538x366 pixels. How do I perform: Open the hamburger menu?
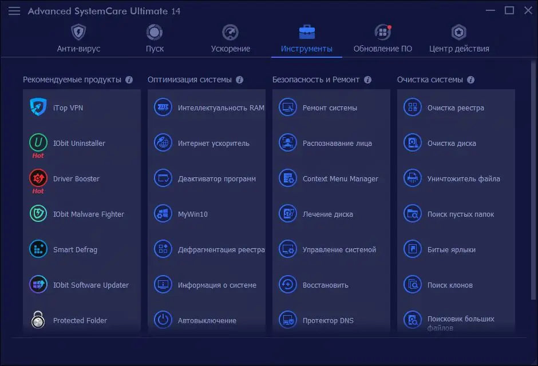(14, 11)
